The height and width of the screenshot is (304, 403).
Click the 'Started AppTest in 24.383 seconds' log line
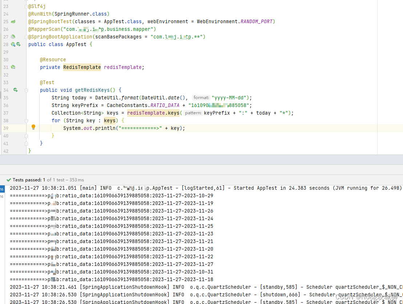(x=206, y=188)
